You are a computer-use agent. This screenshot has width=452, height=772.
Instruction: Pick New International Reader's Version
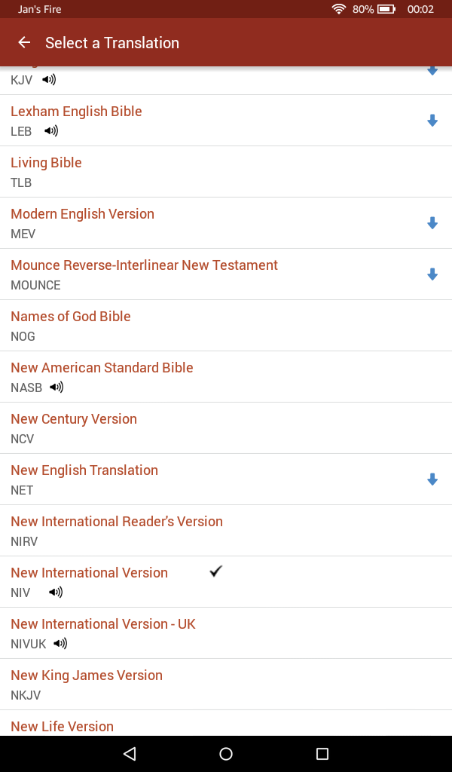[117, 522]
